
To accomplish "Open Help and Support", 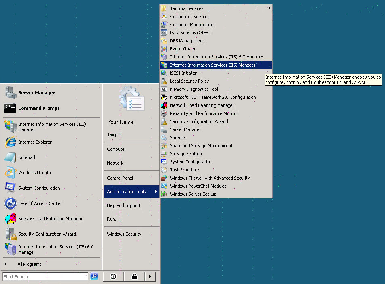I will [x=132, y=205].
